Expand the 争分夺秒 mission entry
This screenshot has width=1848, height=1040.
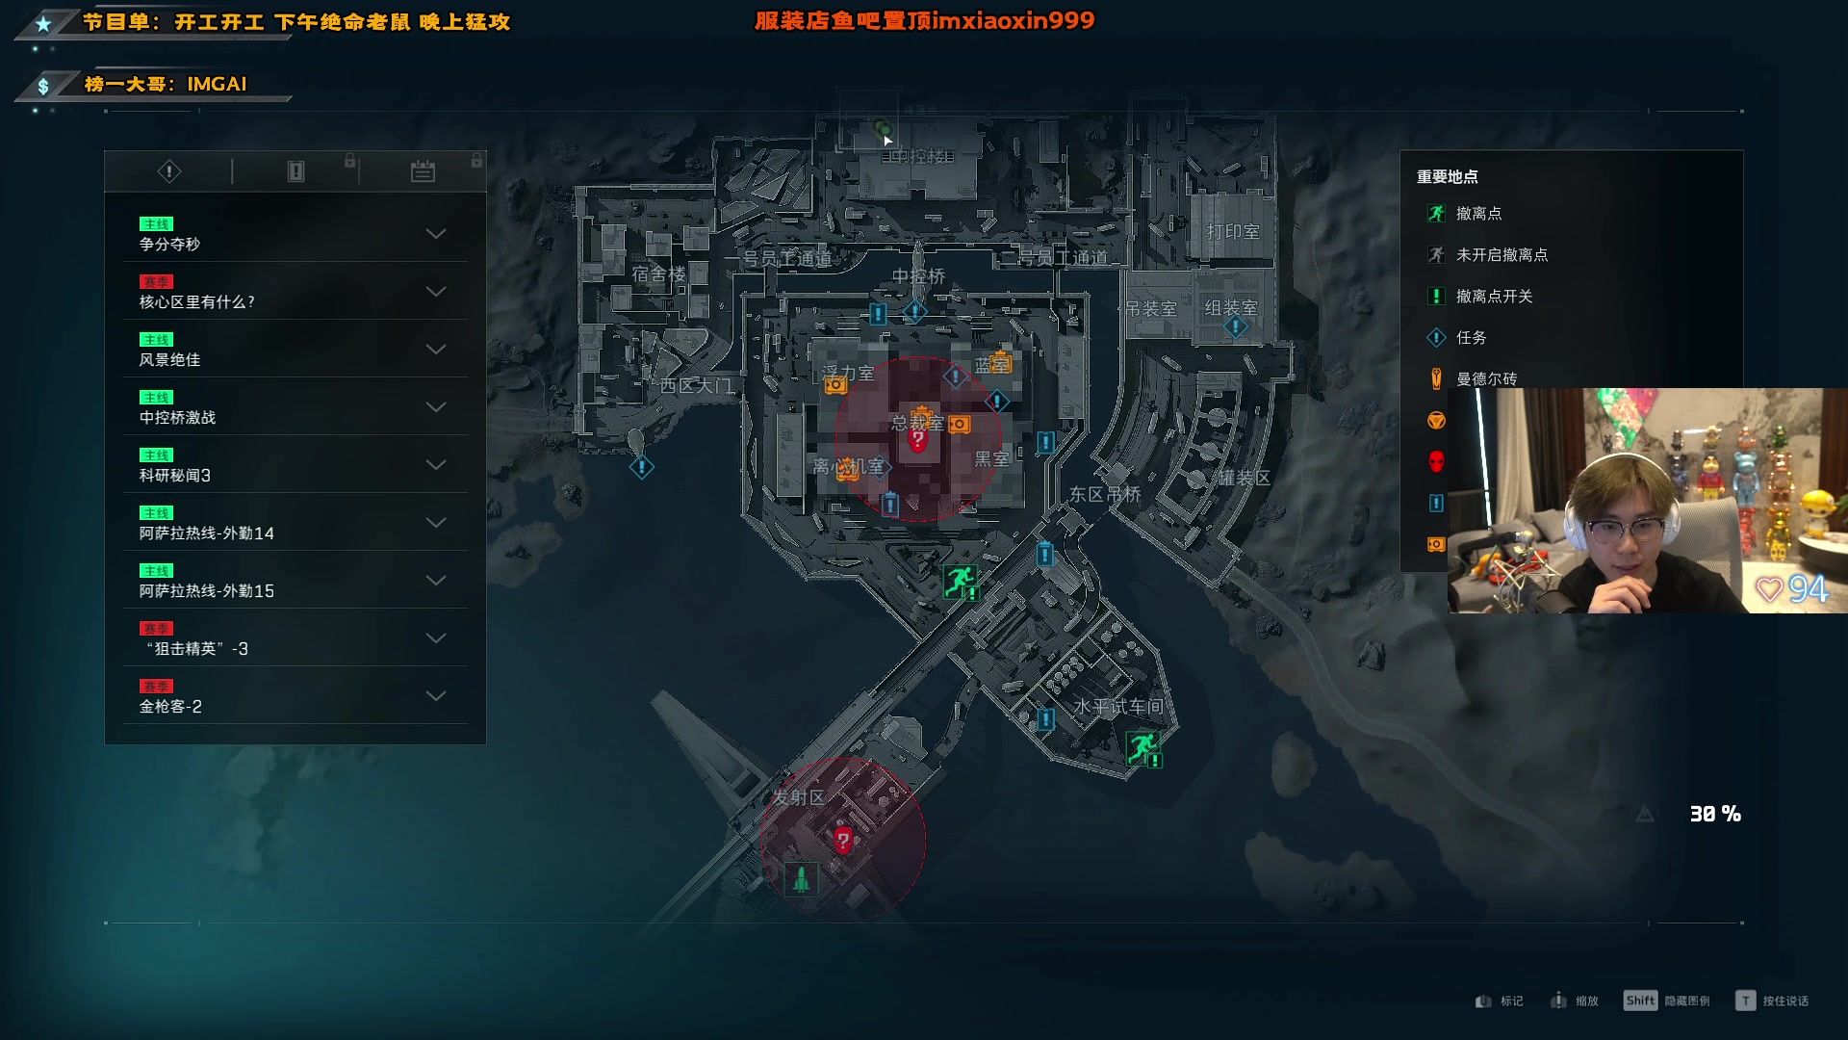(295, 234)
